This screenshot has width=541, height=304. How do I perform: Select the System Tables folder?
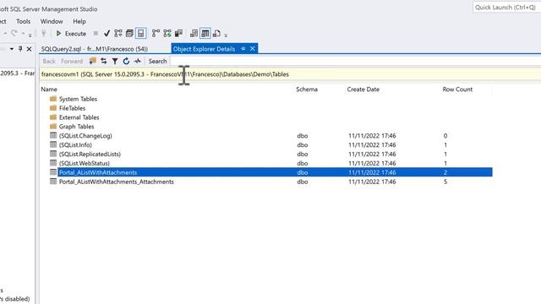[x=78, y=99]
